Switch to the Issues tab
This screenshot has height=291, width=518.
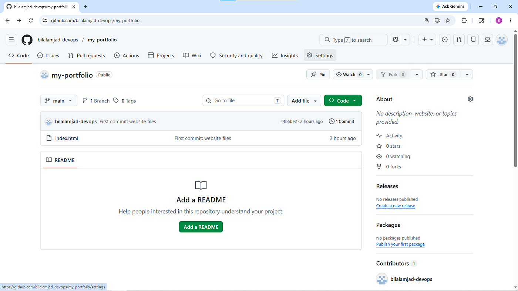[x=48, y=55]
